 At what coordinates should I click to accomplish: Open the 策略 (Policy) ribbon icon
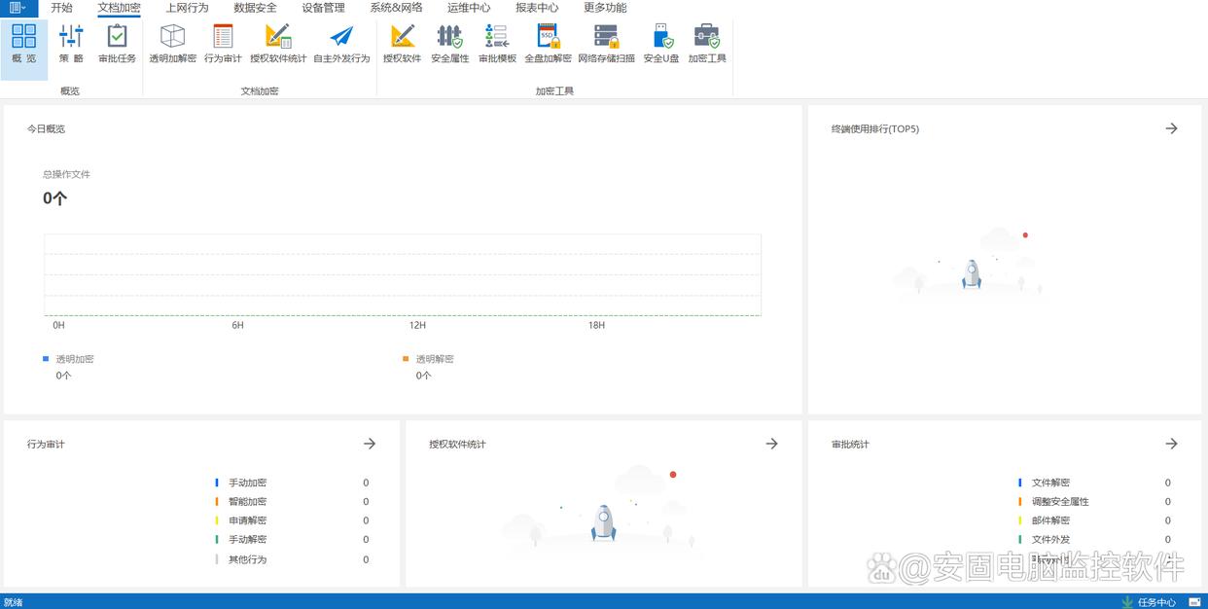coord(71,37)
